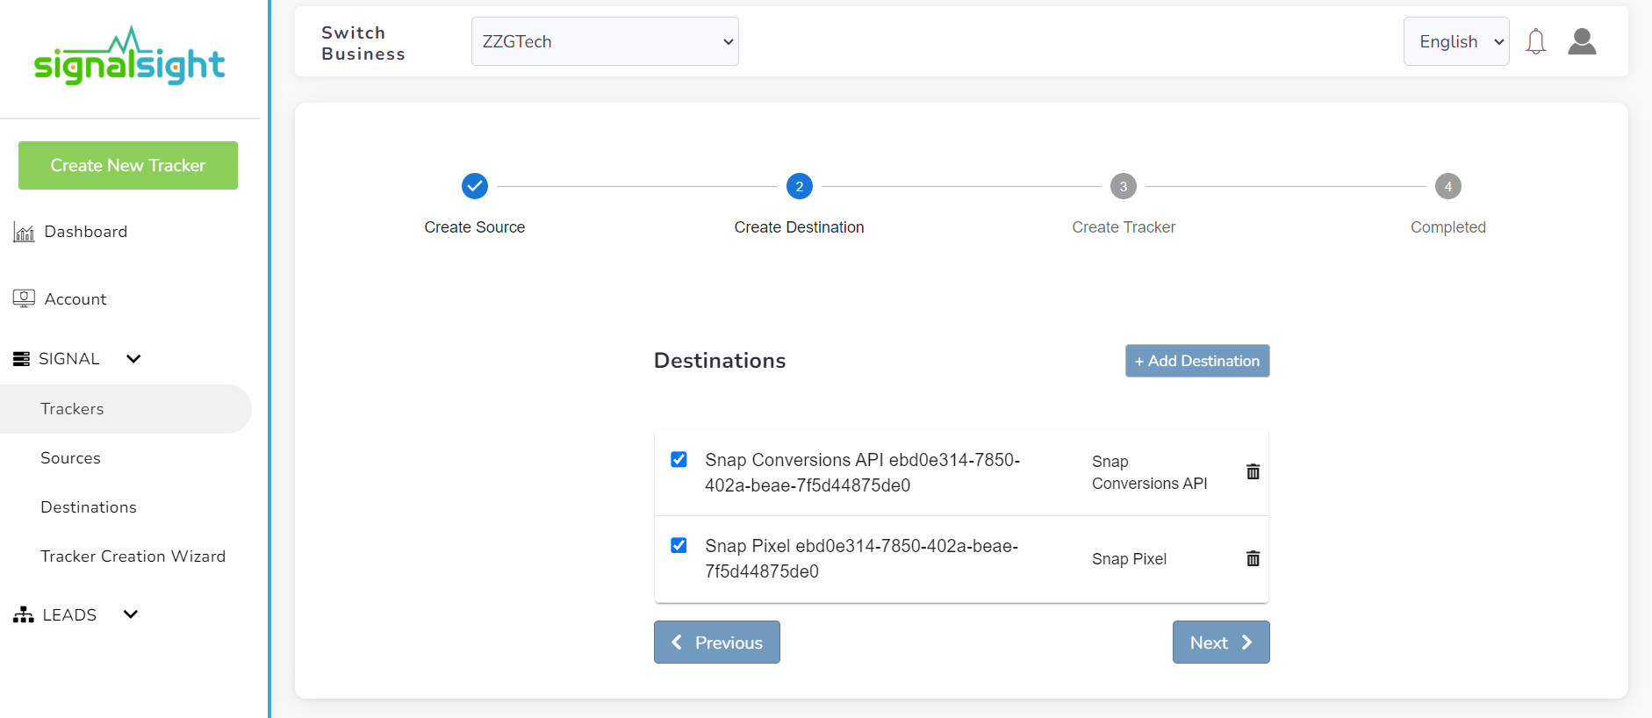Click Create New Tracker button

tap(128, 165)
